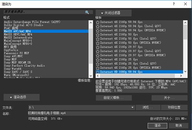Image resolution: width=192 pixels, height=130 pixels.
Task: Star the 4K 2160p 25 fps (Intel QSV) template
Action: pyautogui.click(x=98, y=64)
